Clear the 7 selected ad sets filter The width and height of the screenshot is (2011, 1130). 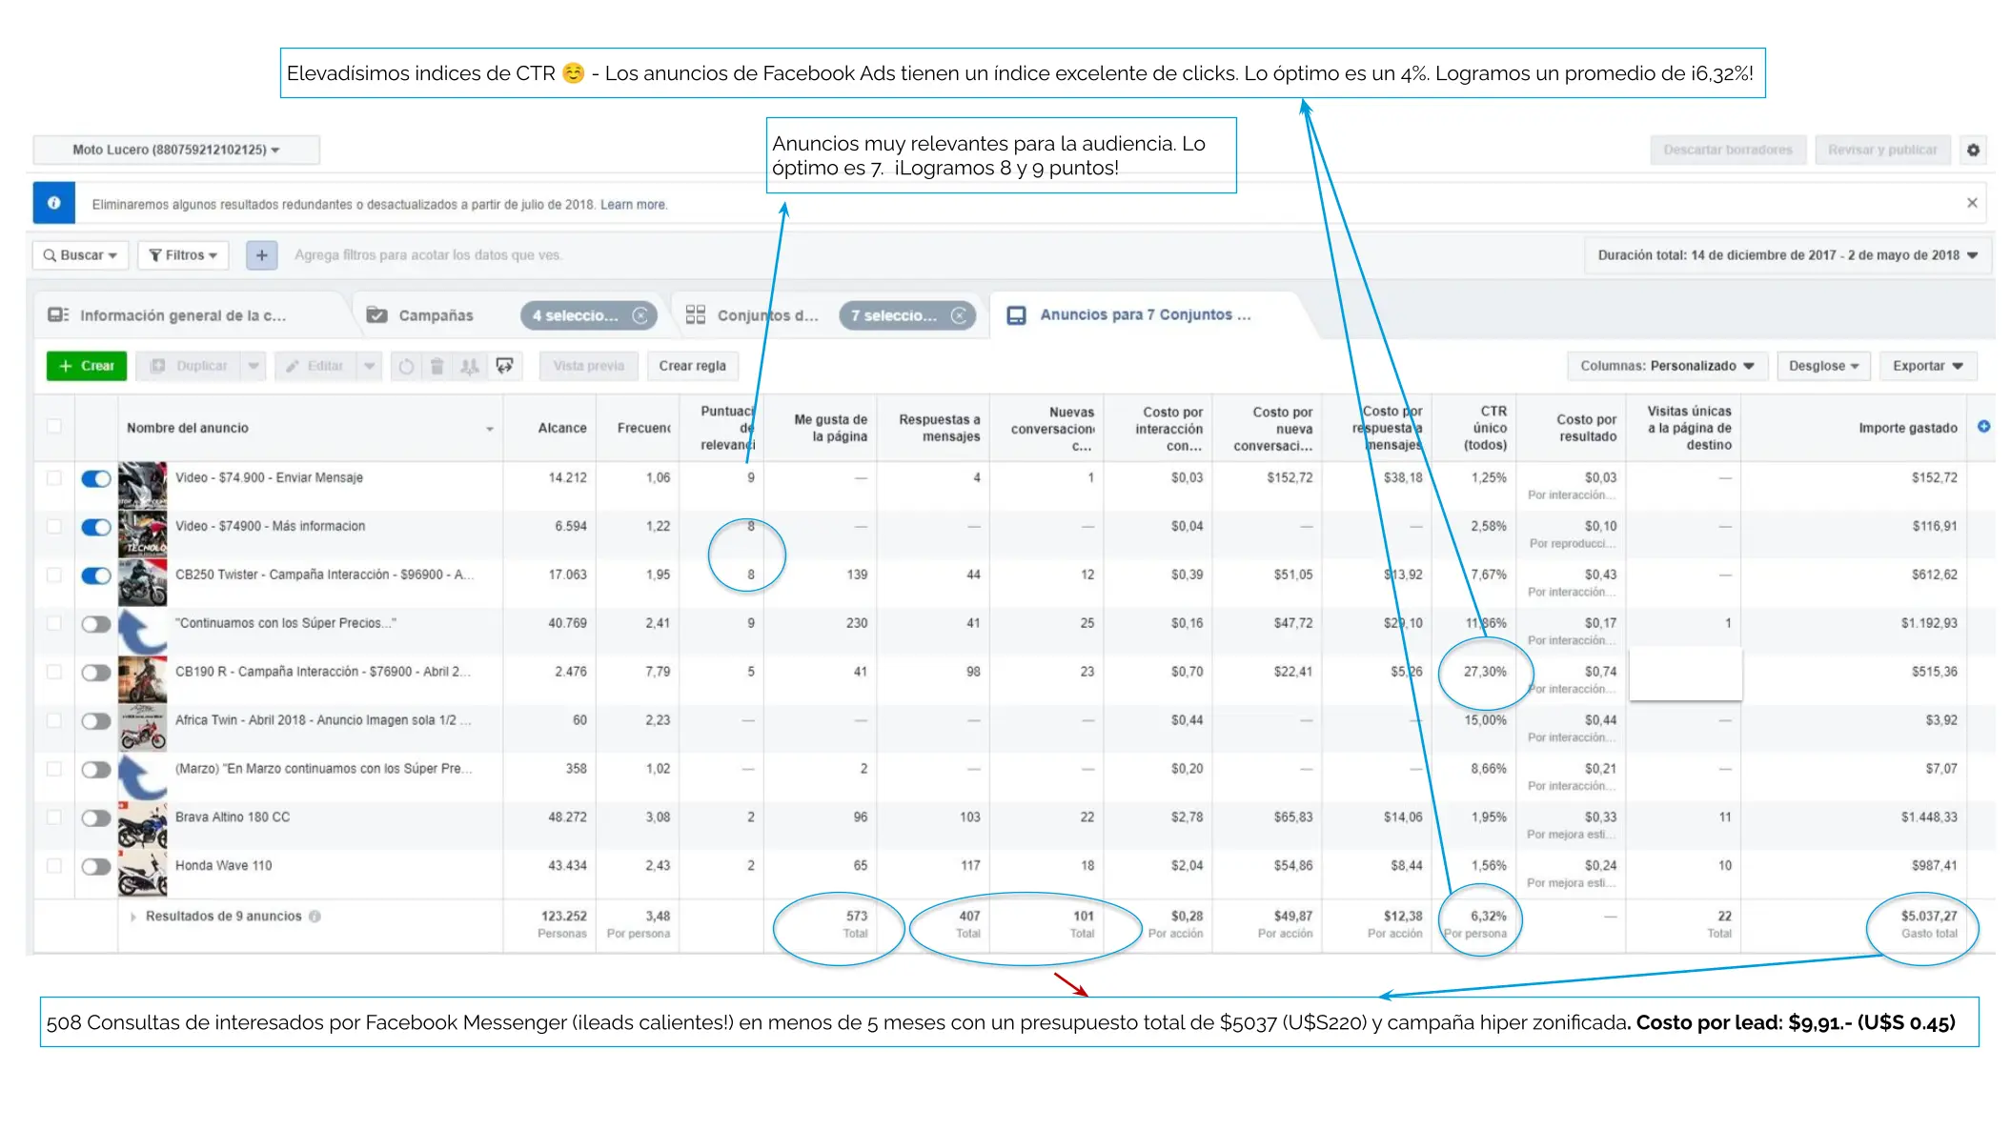click(x=959, y=315)
